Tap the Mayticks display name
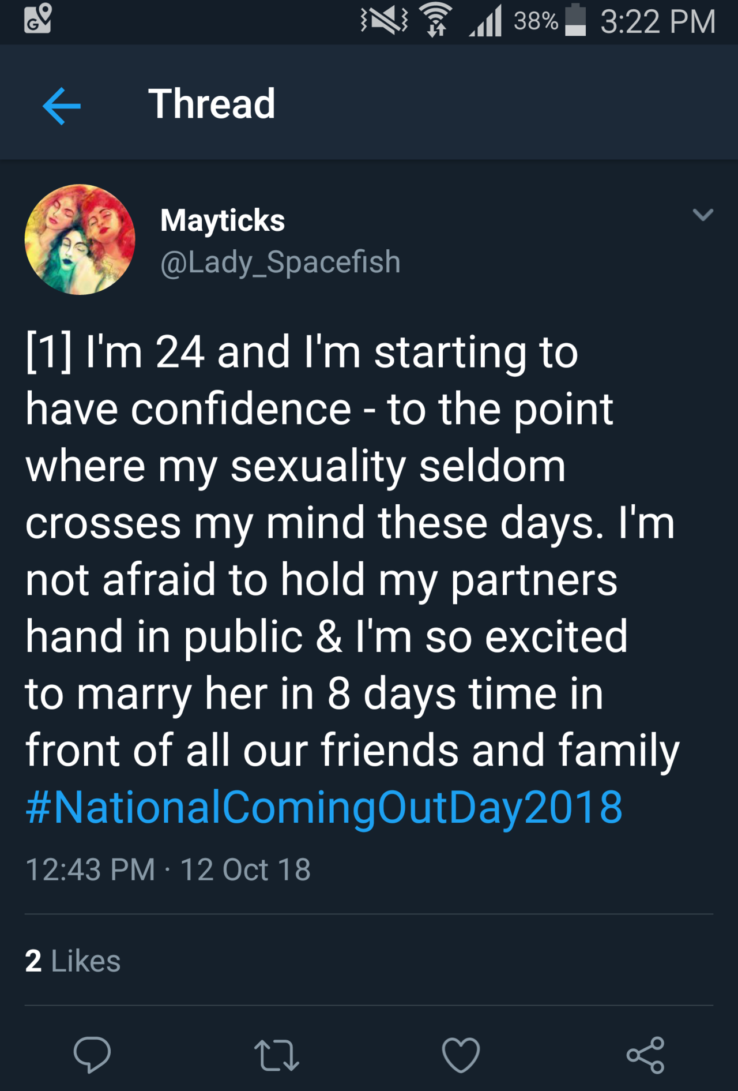 click(223, 220)
